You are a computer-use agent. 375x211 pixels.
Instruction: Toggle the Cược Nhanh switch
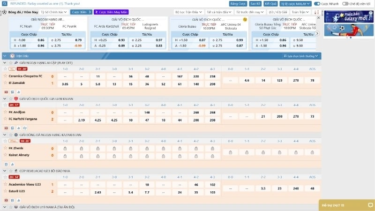(317, 3)
